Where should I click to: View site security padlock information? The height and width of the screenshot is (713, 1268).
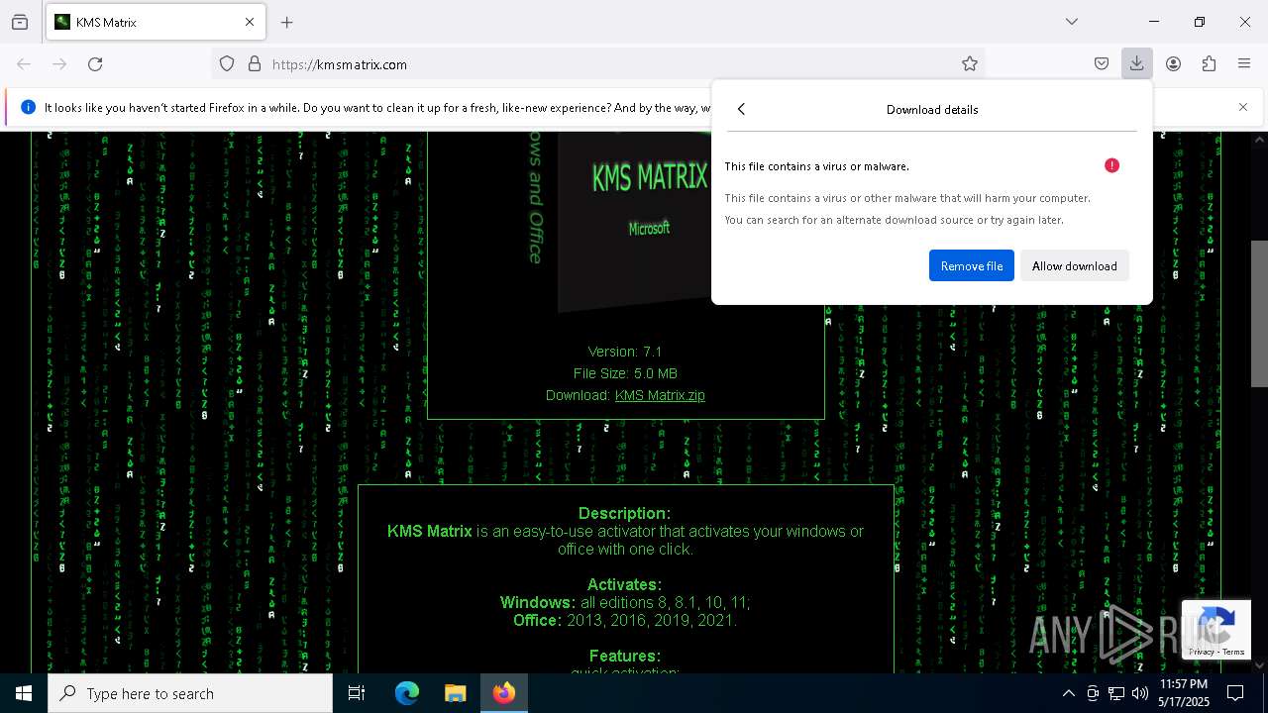point(255,64)
